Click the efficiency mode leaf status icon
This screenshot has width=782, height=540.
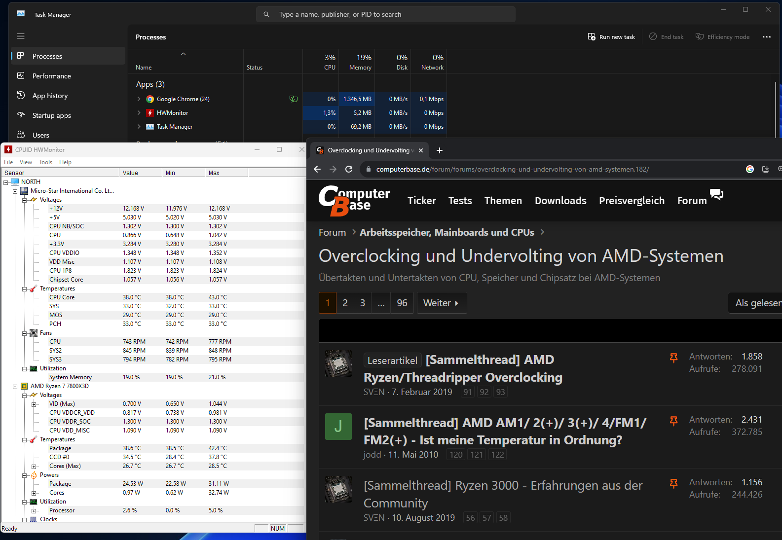[294, 99]
